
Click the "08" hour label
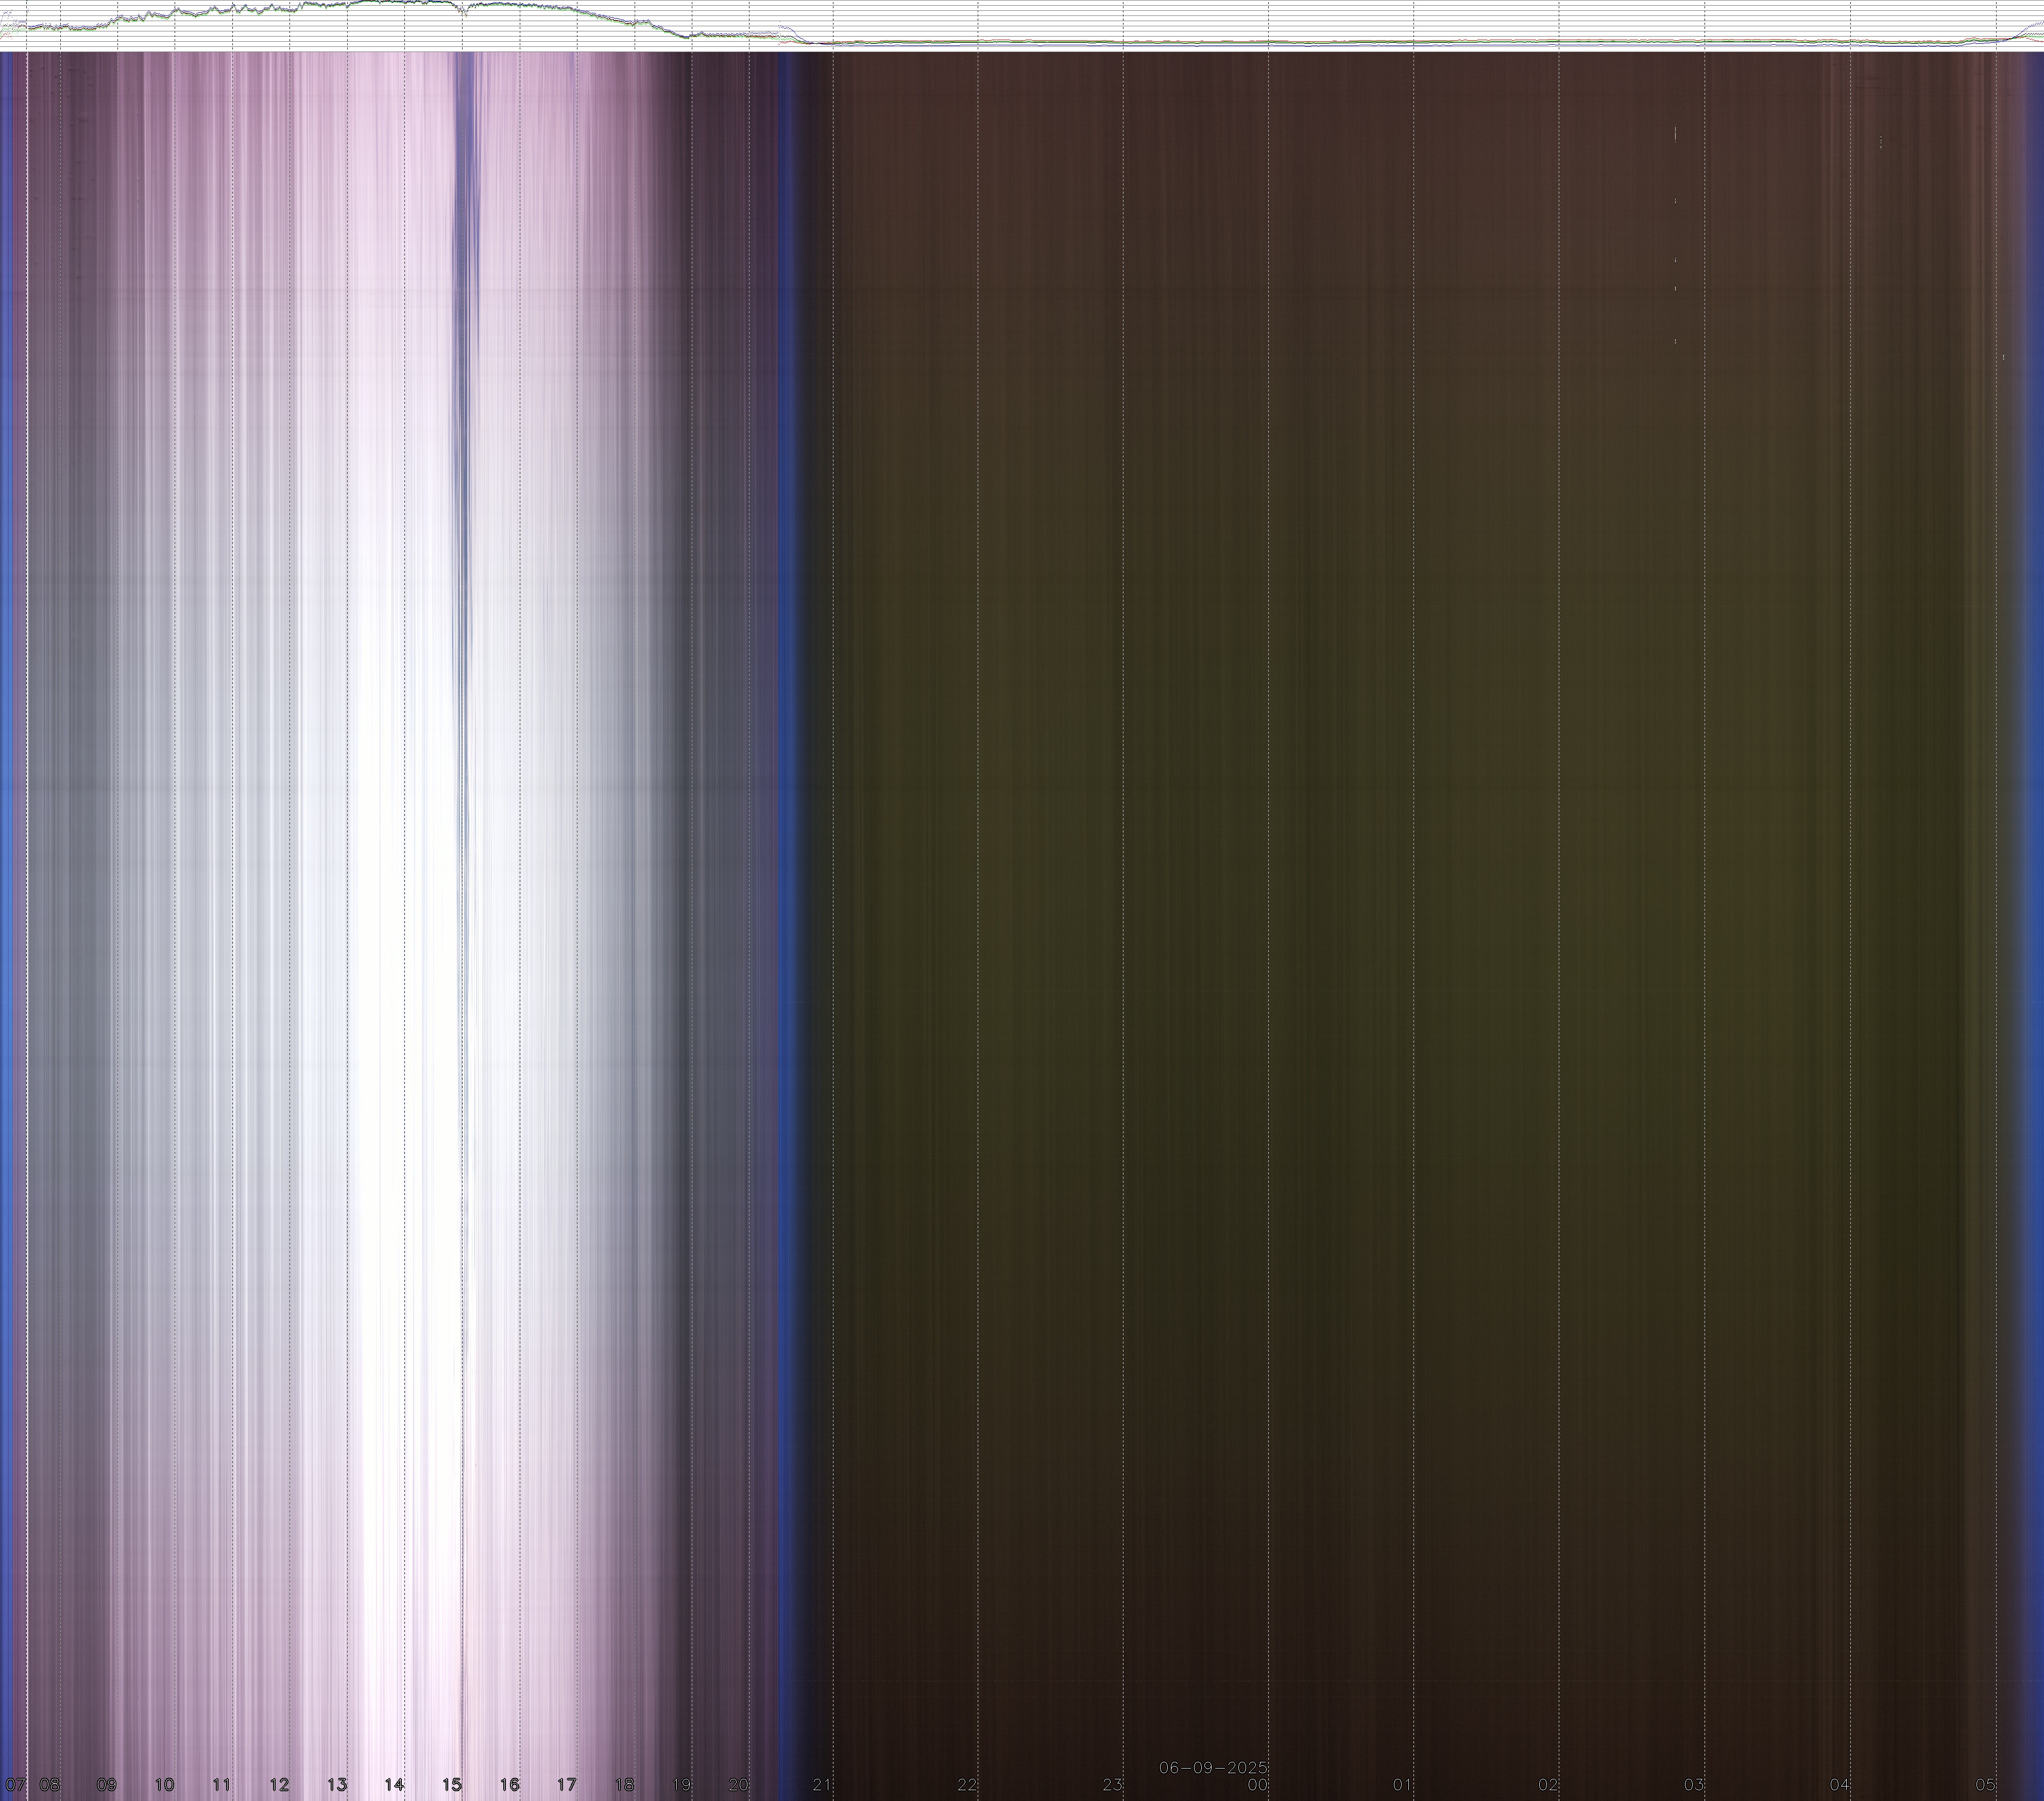pyautogui.click(x=49, y=1784)
